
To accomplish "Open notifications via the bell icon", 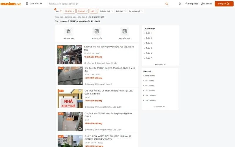I will coord(180,4).
